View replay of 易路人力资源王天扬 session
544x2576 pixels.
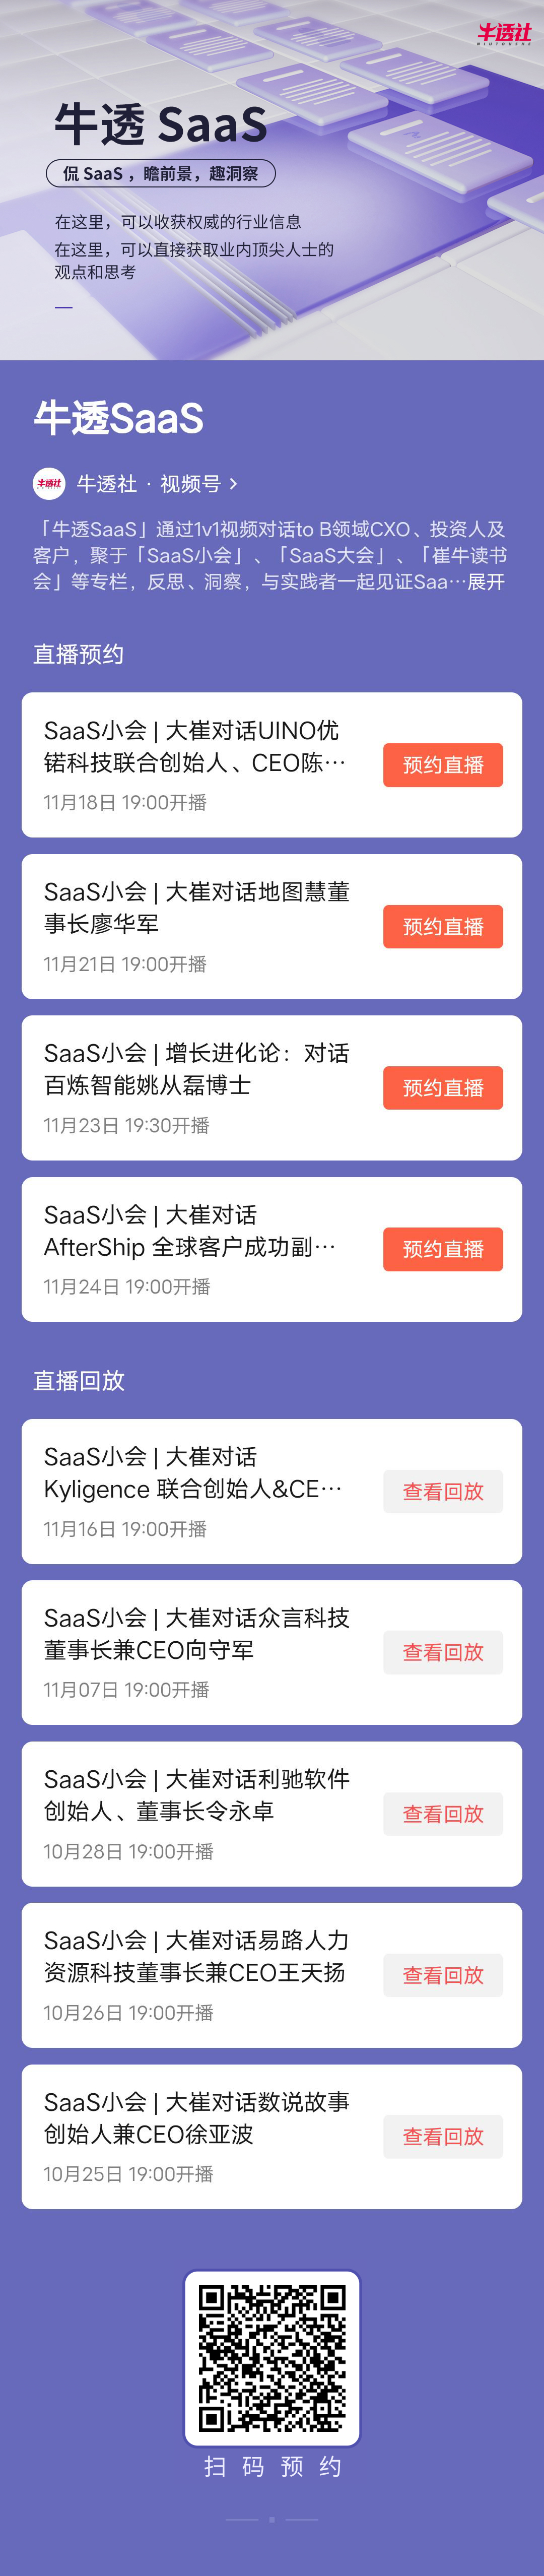[443, 1975]
